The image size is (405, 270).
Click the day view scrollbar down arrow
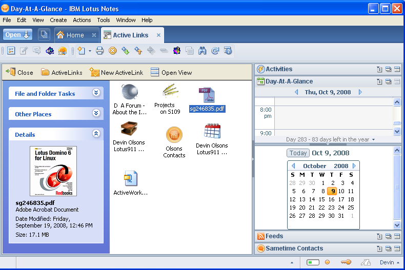(x=397, y=132)
